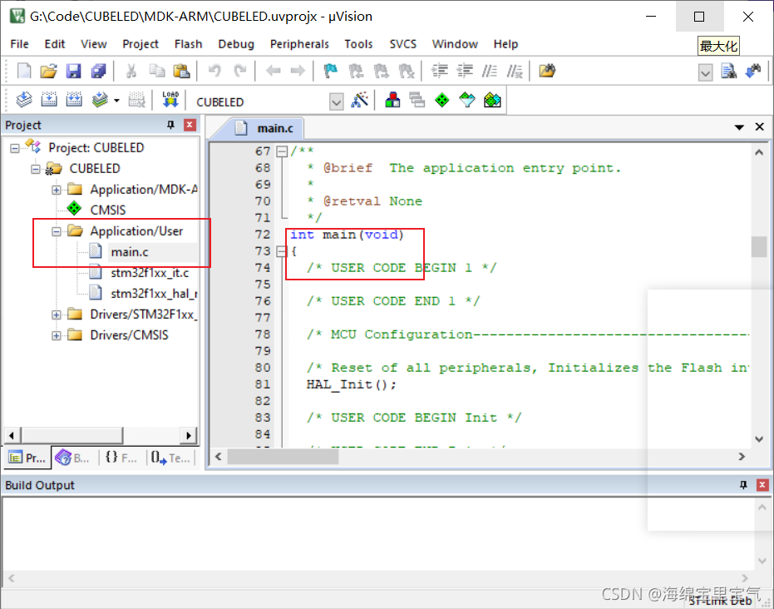Select stm32f1xx_it.c in the project tree
The image size is (774, 609).
click(x=150, y=273)
